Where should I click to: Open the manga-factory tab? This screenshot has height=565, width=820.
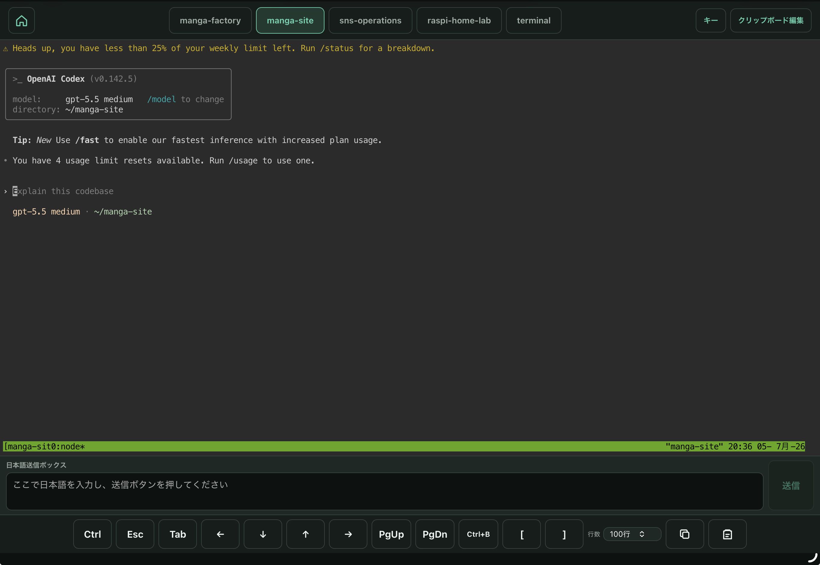(x=210, y=20)
